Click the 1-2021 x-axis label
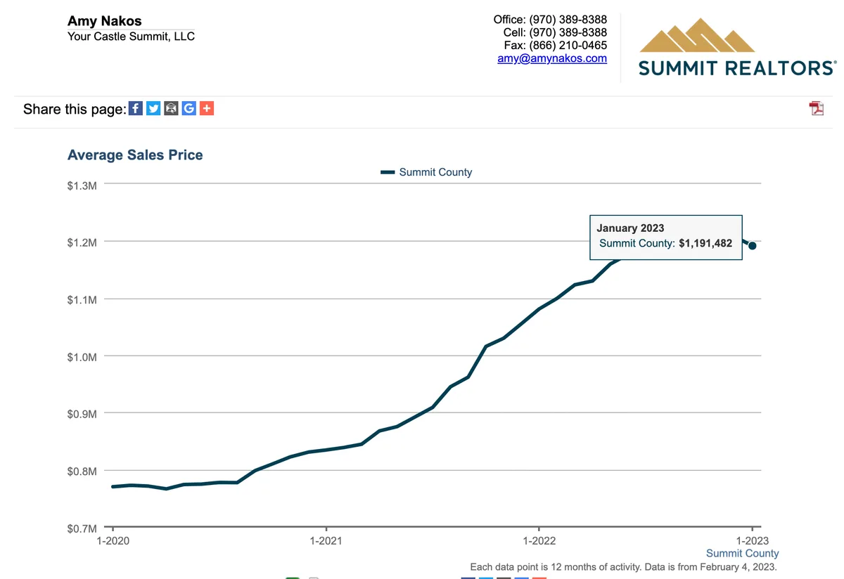Image resolution: width=844 pixels, height=579 pixels. [x=326, y=540]
